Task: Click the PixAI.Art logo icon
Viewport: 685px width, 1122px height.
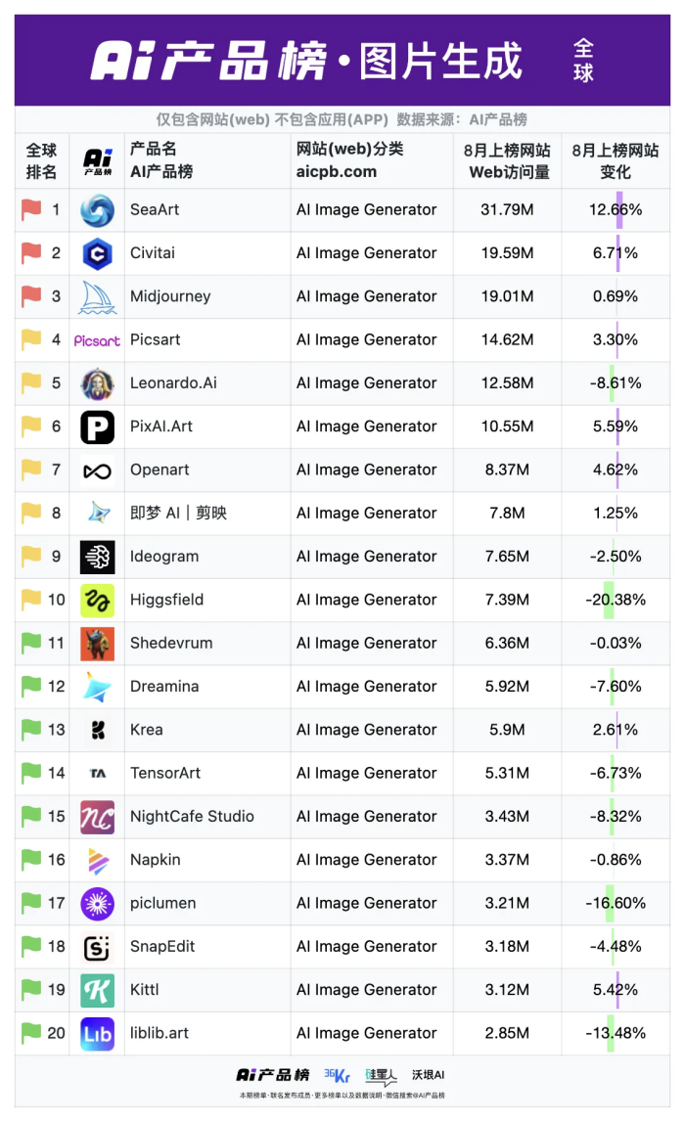Action: click(x=97, y=426)
